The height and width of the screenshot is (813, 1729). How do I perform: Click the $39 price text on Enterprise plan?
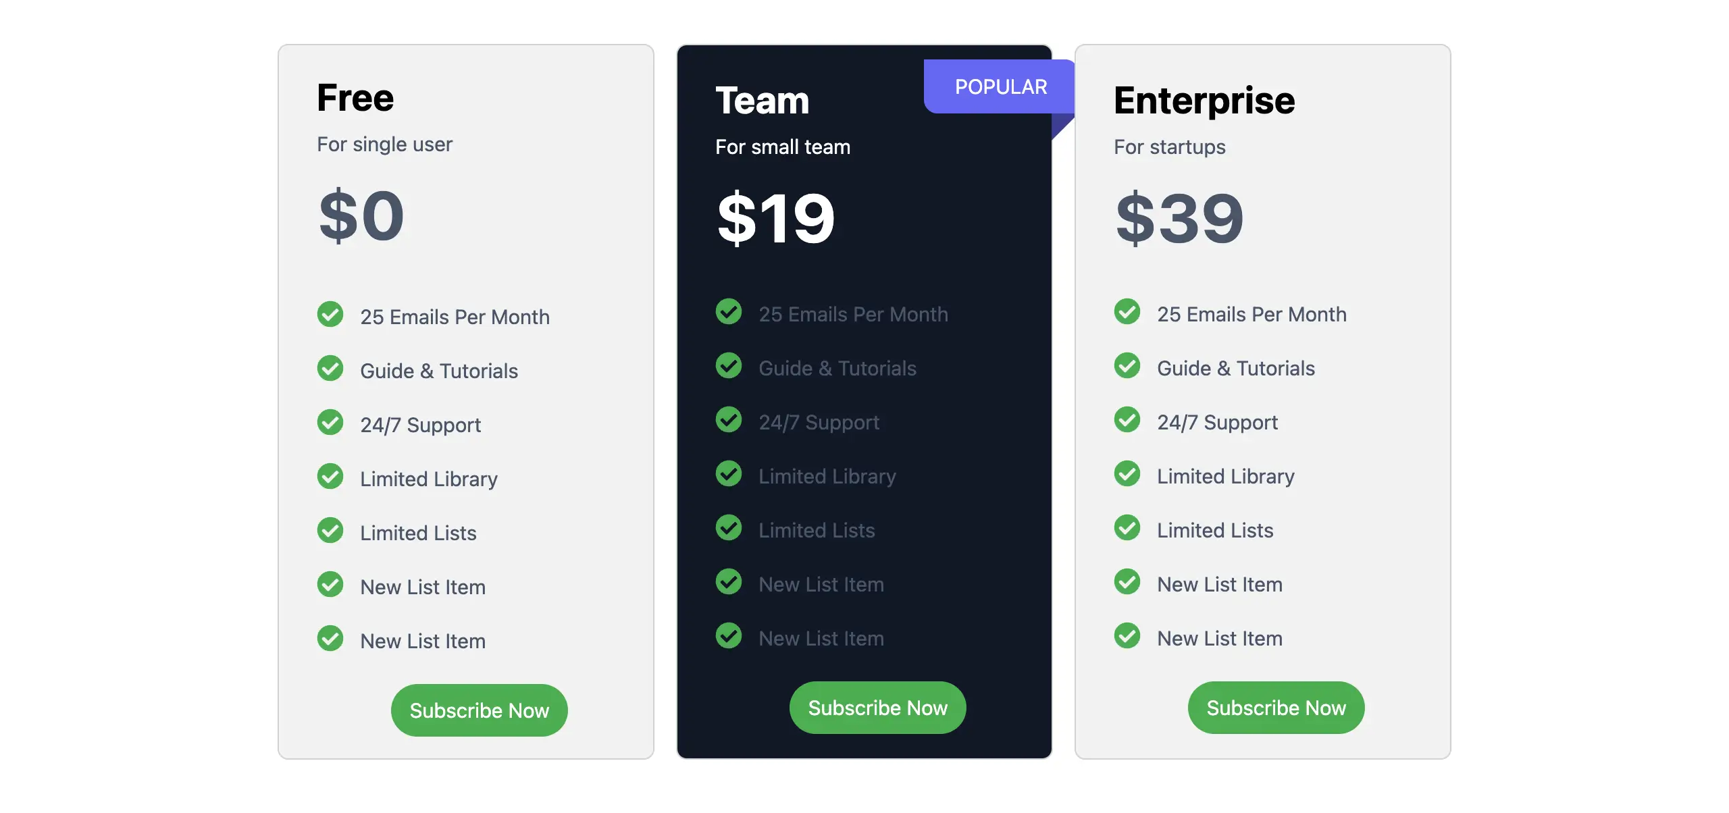point(1179,217)
